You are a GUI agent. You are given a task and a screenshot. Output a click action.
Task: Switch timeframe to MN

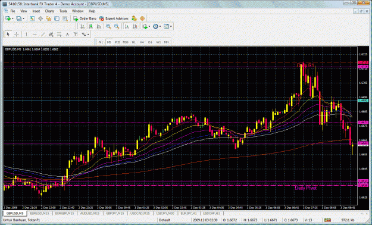coord(166,42)
